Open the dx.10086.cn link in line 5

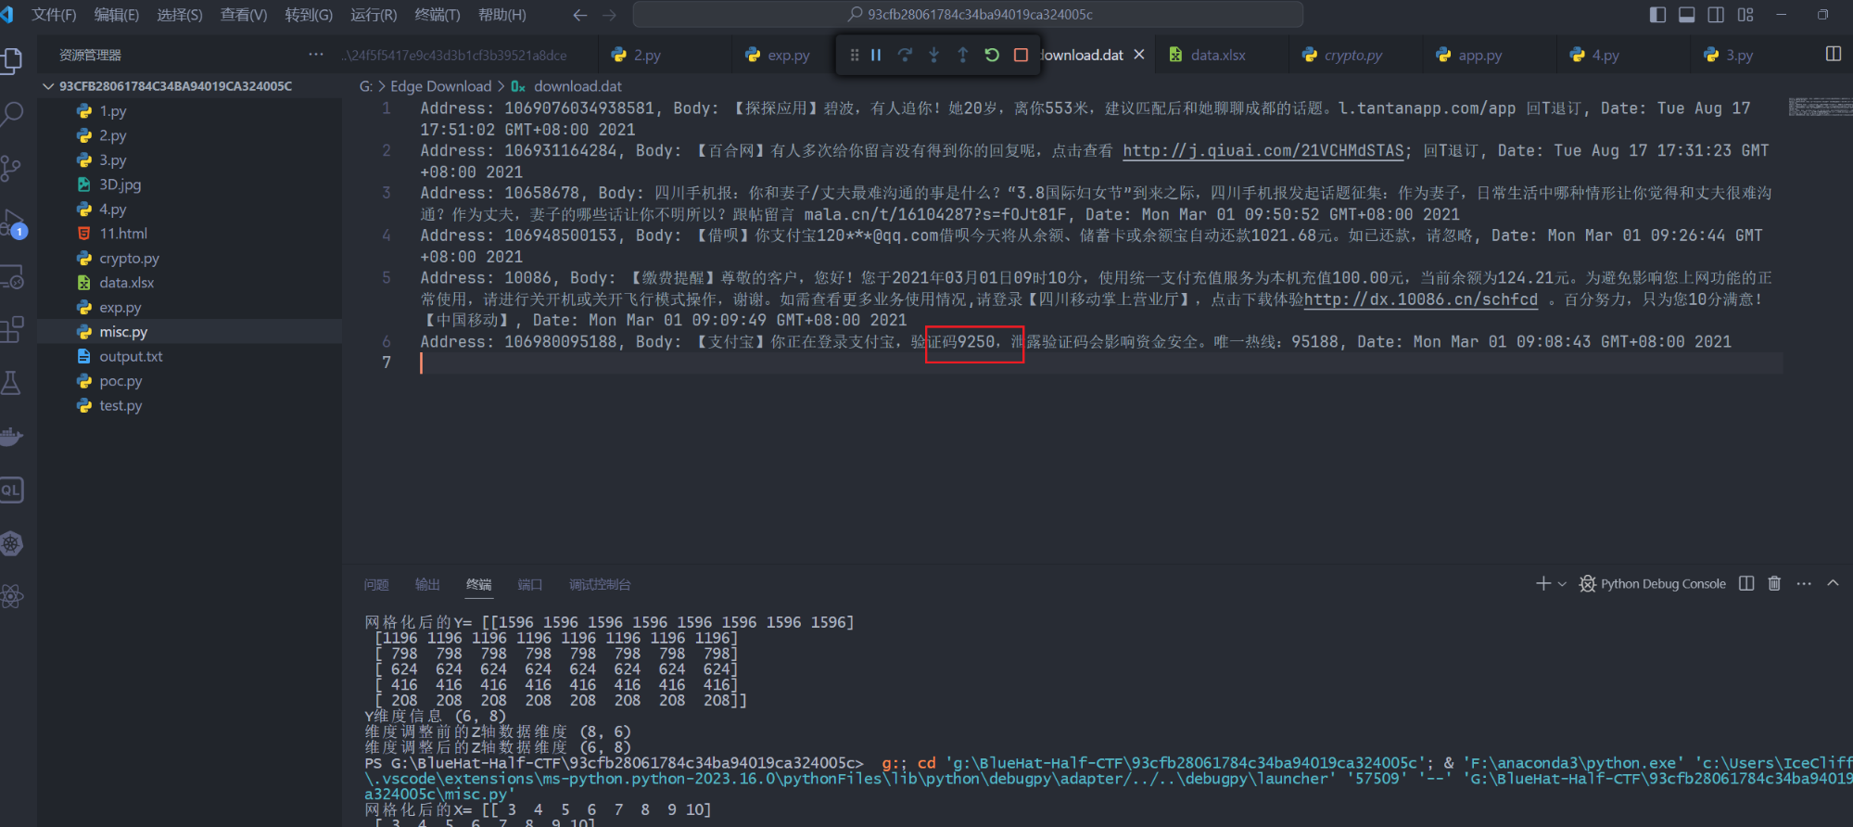coord(1421,299)
